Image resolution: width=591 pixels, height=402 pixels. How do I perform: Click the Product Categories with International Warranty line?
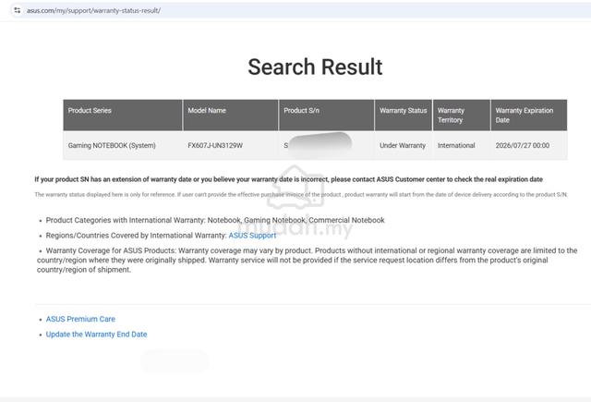(215, 220)
